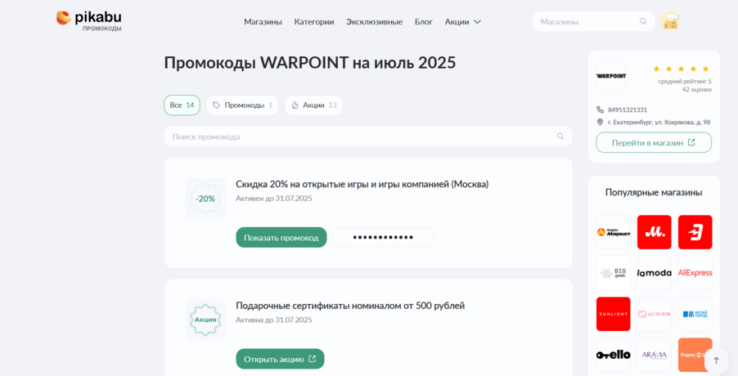
Task: Focus the Поиск промокода input field
Action: [368, 137]
